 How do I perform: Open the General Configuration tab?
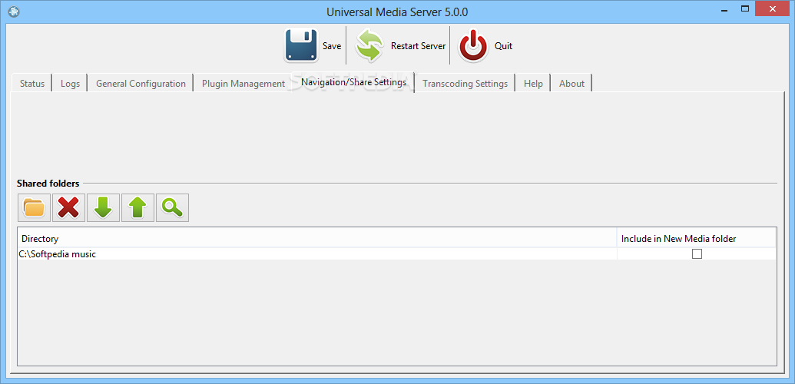pos(141,84)
